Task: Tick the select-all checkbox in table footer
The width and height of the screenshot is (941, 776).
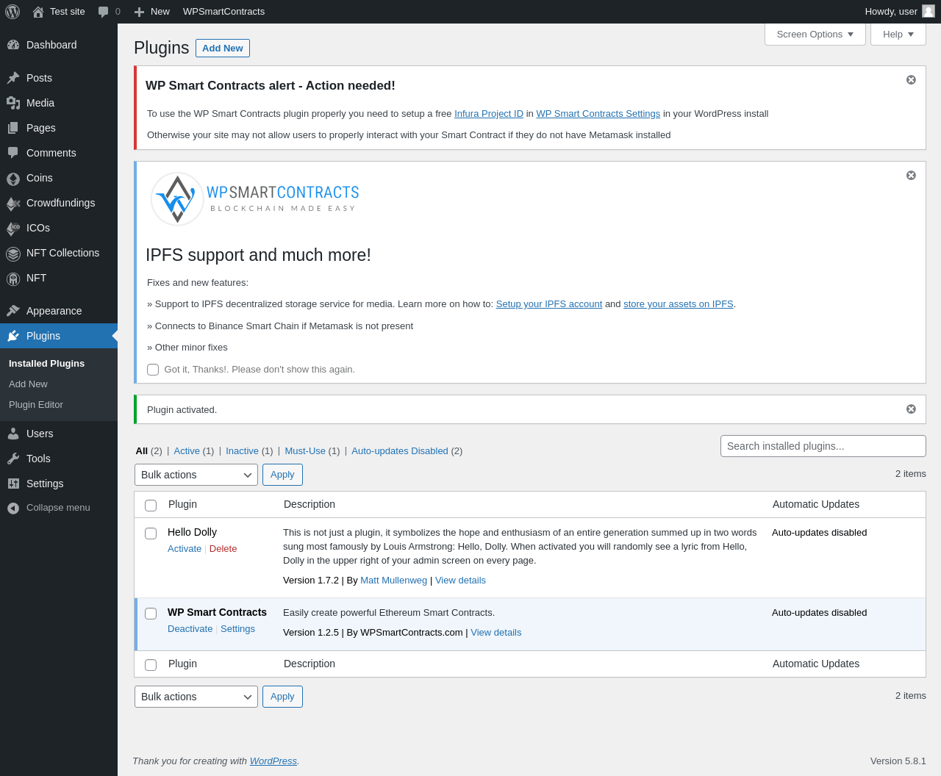Action: pos(151,665)
